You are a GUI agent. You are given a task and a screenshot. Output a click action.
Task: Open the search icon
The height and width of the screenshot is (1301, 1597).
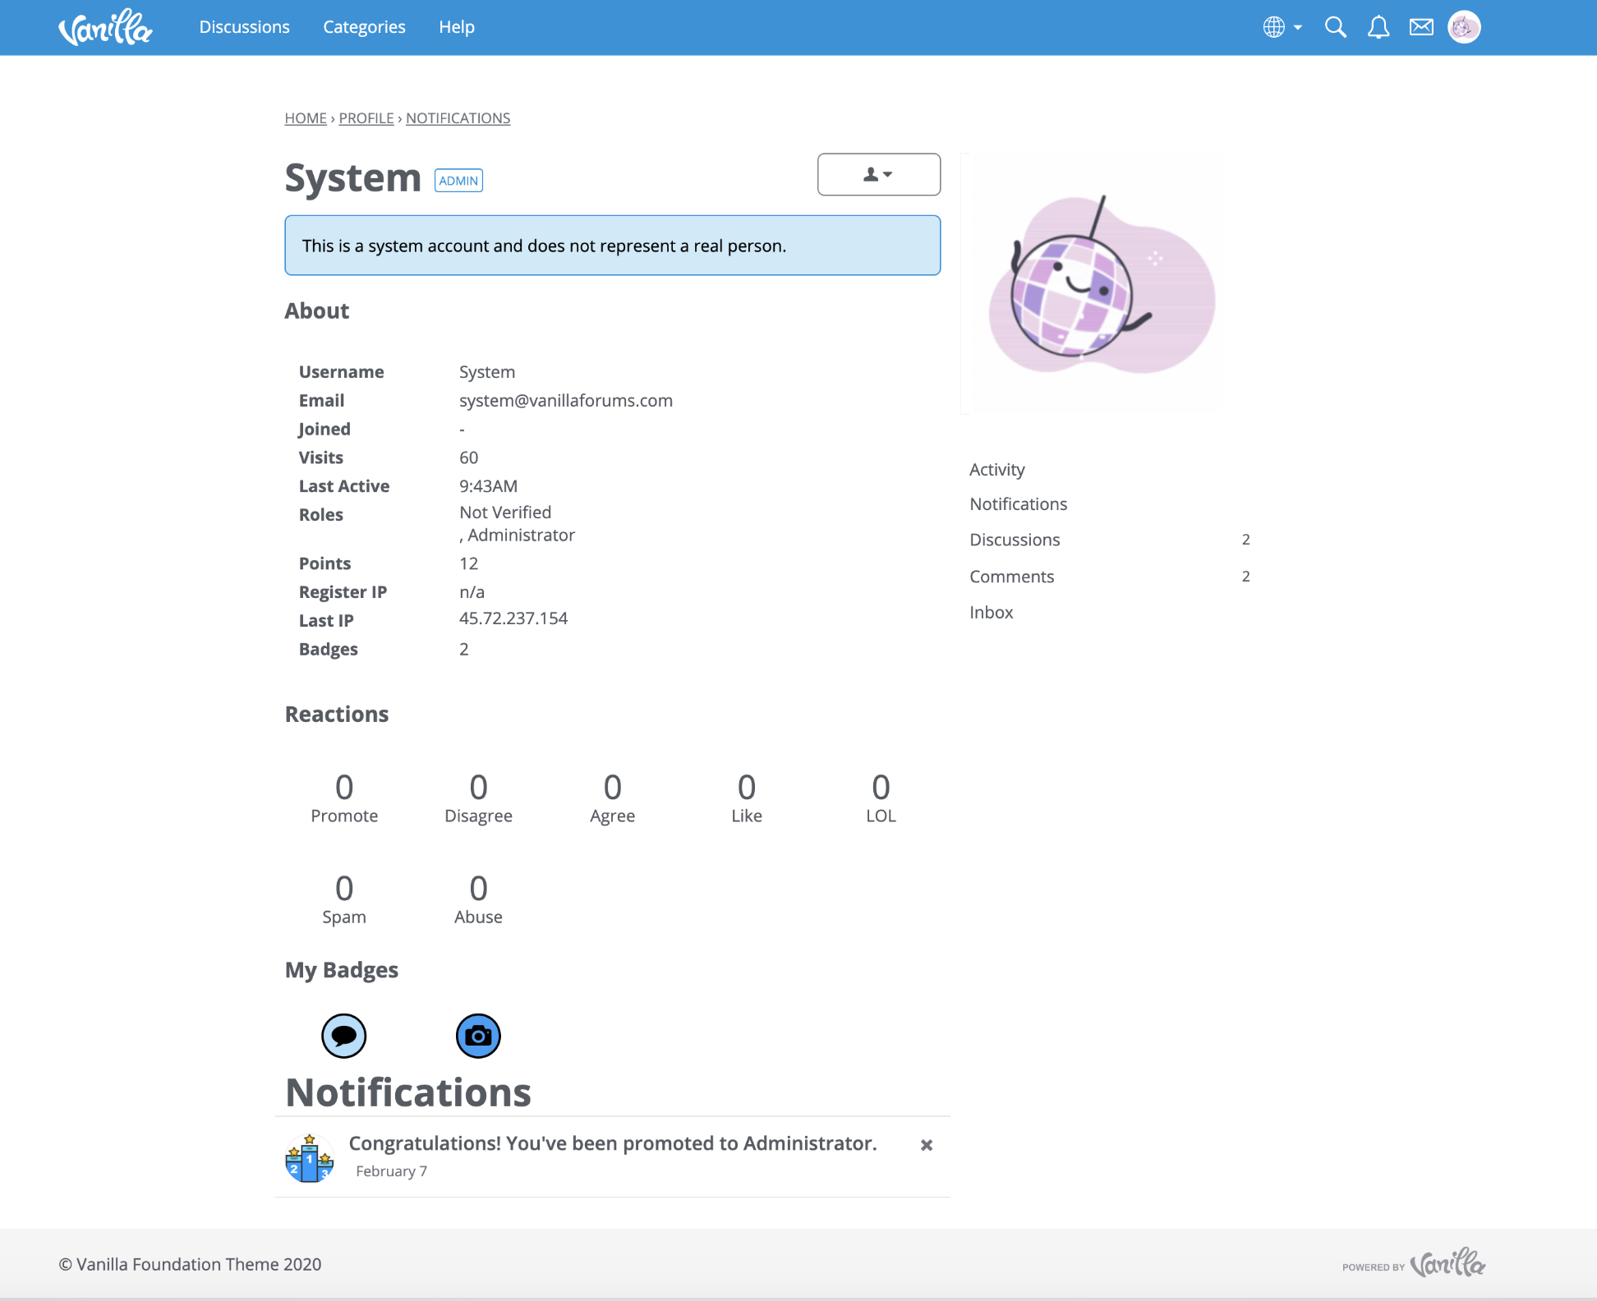pyautogui.click(x=1335, y=26)
